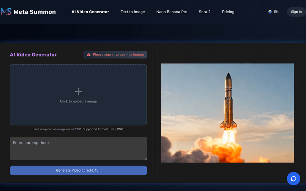Screen dimensions: 306x191
Task: Focus the 'Enter a prompt here' text box
Action: (x=78, y=148)
